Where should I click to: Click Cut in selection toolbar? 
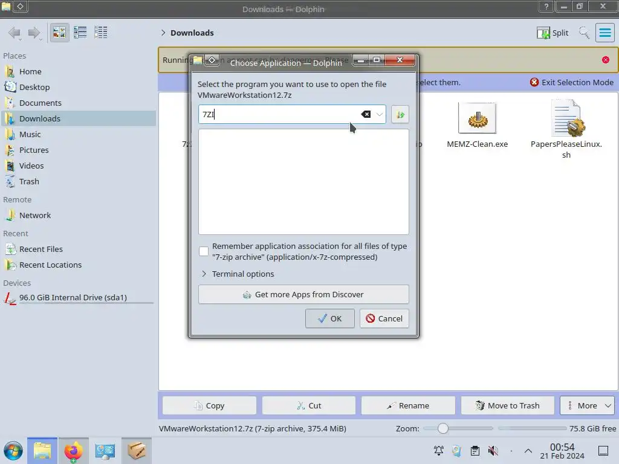coord(309,405)
